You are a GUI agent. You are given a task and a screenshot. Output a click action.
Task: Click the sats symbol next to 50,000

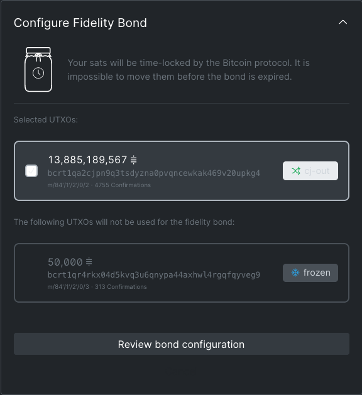[x=89, y=262]
